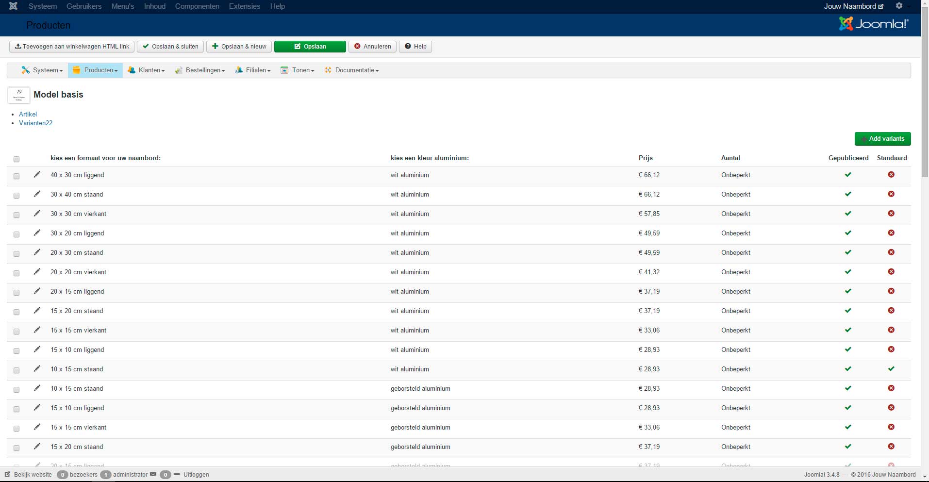Edit the 30 x 20 cm liggend wit aluminium variant
929x482 pixels.
(37, 233)
